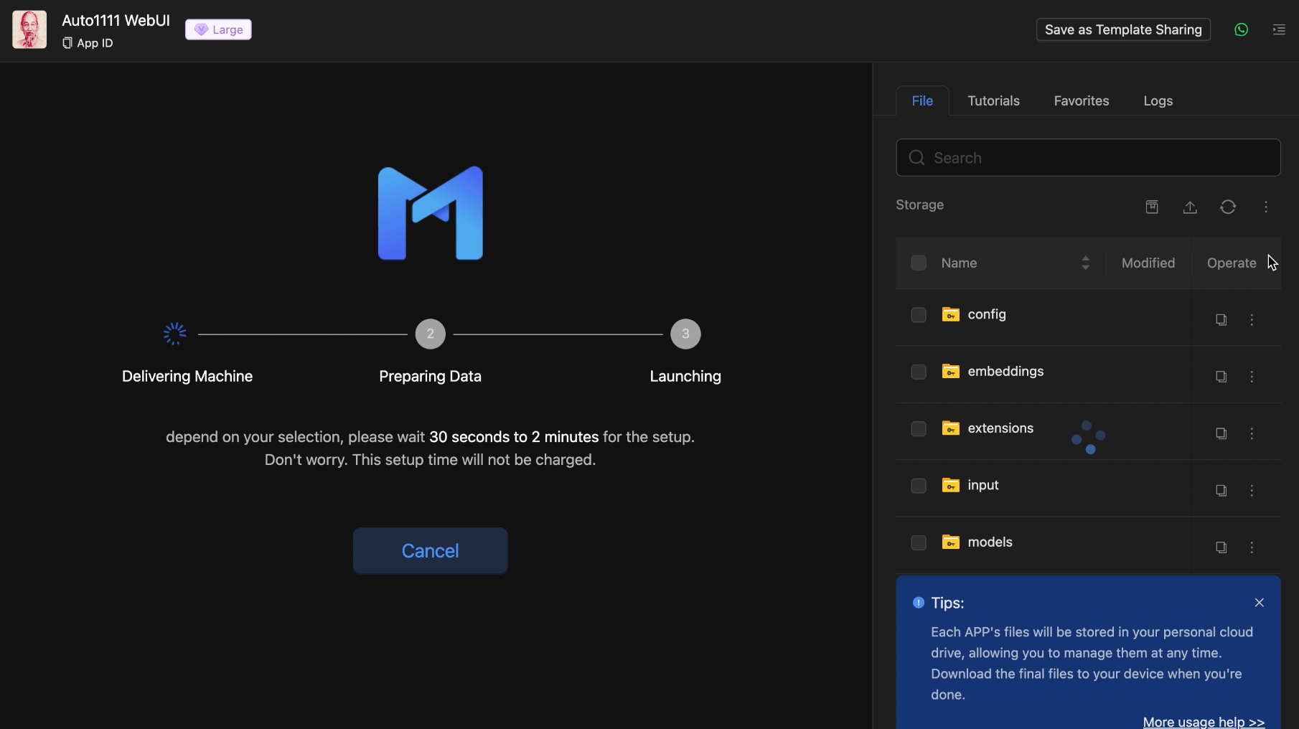The width and height of the screenshot is (1299, 729).
Task: Close the Tips notification
Action: 1259,603
